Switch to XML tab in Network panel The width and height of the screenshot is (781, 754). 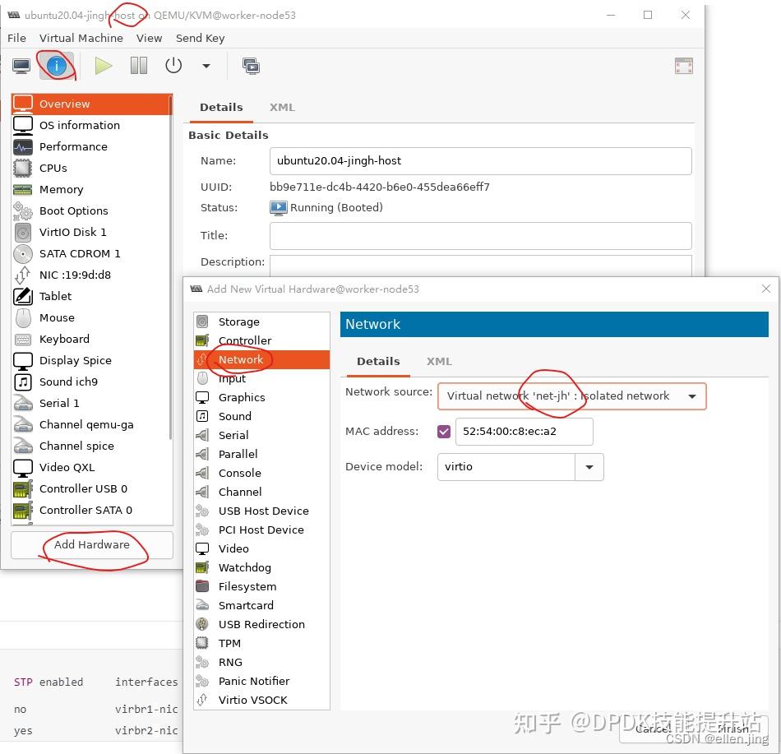point(439,362)
